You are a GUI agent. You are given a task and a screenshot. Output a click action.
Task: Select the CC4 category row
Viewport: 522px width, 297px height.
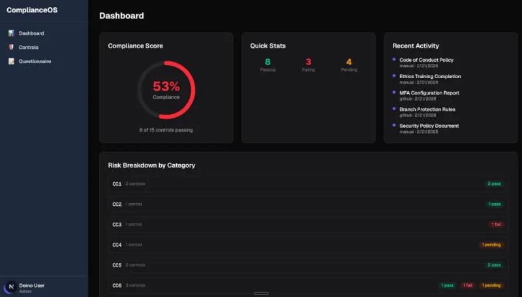(x=308, y=244)
